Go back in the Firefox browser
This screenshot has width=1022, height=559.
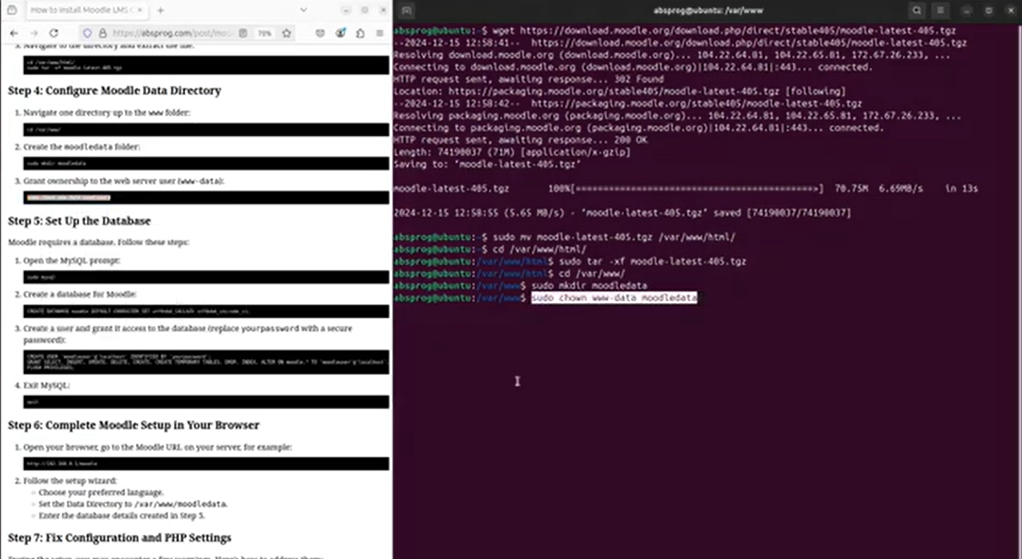(x=13, y=33)
